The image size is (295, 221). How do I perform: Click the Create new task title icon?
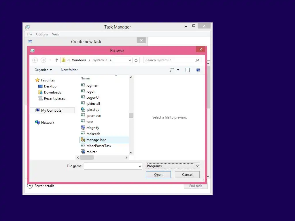[x=30, y=41]
